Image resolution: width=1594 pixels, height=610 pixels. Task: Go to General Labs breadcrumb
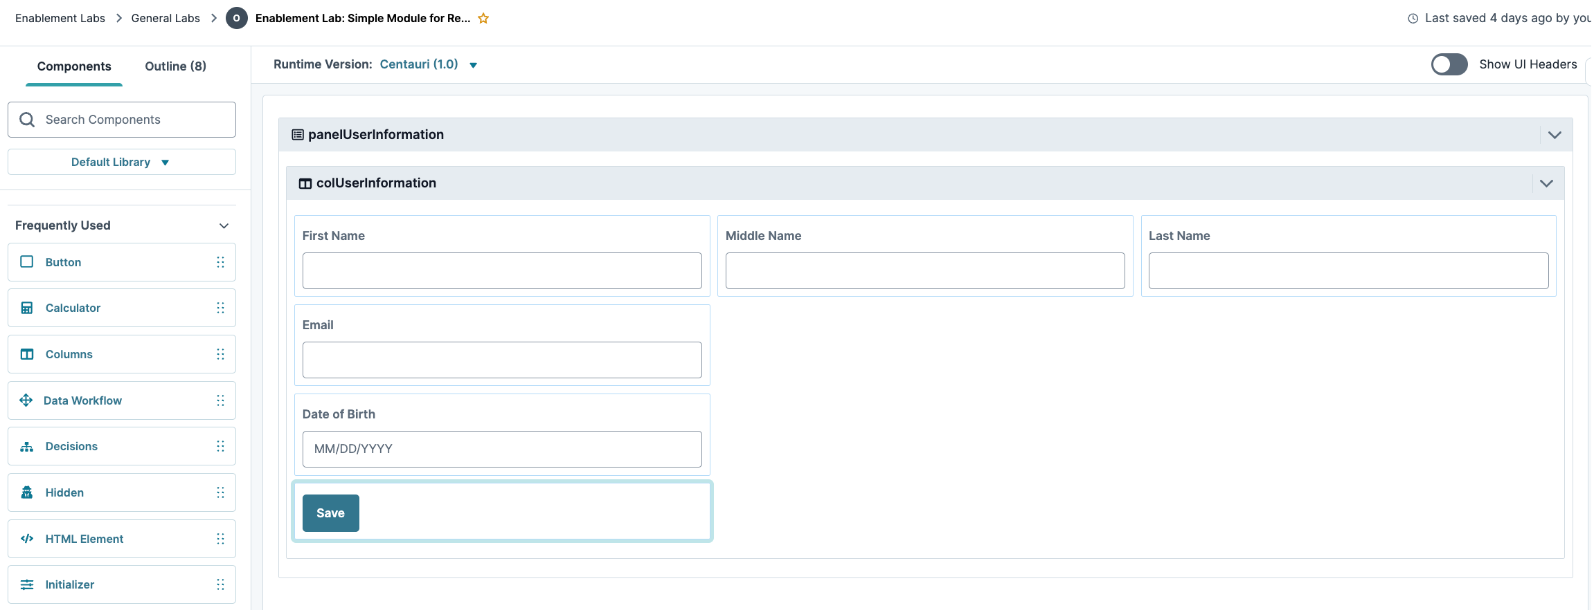[165, 19]
